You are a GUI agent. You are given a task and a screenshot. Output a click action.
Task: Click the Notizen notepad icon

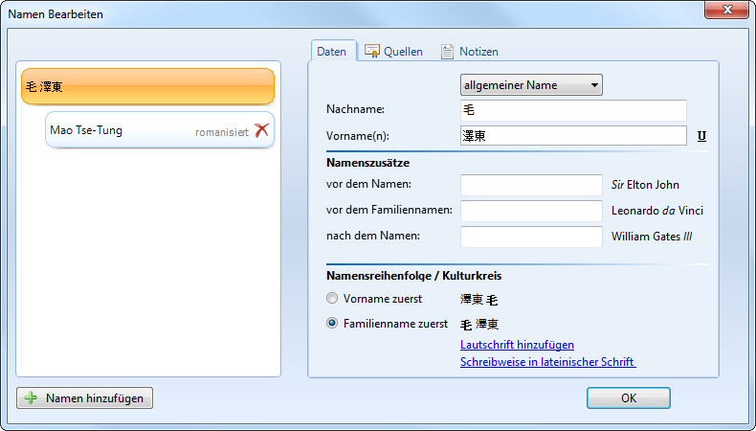point(447,52)
